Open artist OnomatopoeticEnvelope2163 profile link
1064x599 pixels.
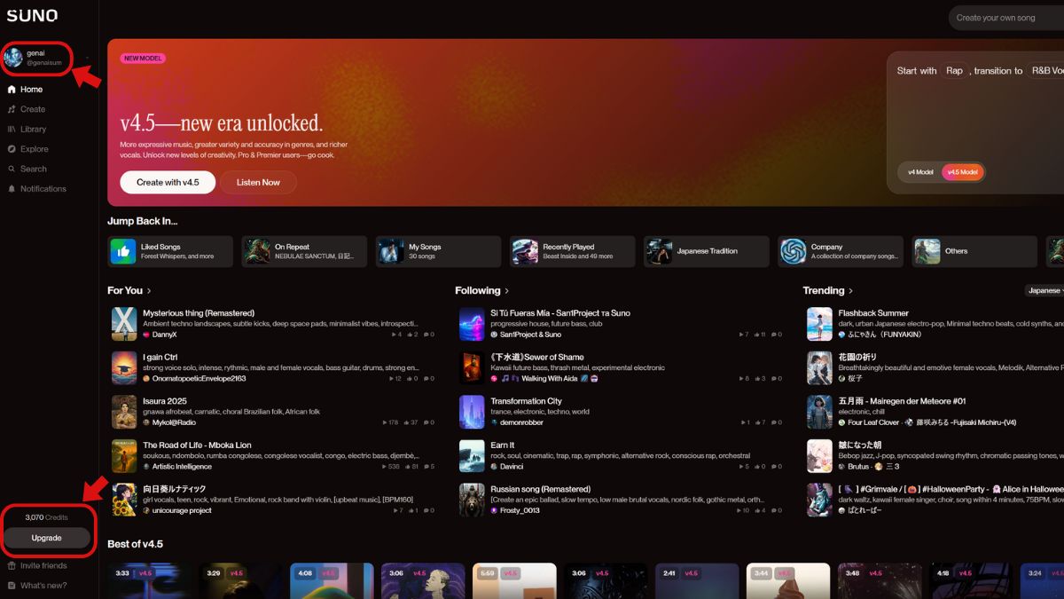(199, 379)
